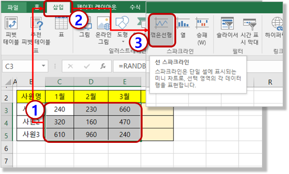289x174 pixels.
Task: Select cell containing 230
Action: pos(91,109)
